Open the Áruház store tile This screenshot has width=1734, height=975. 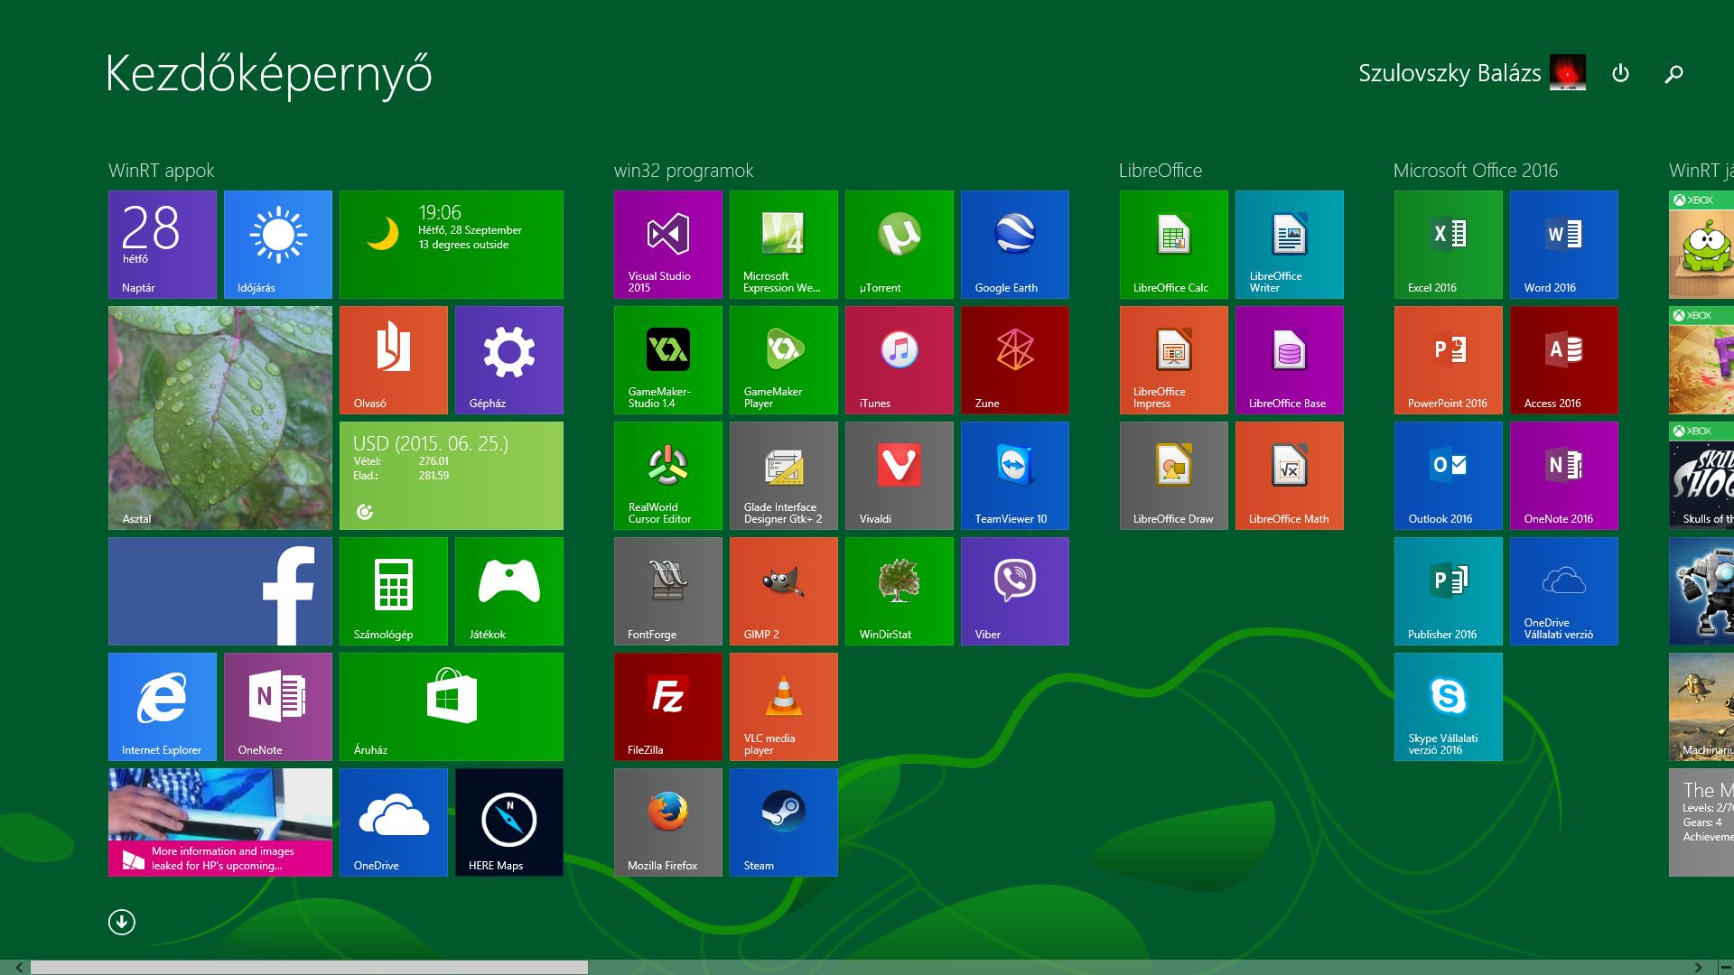pos(452,707)
